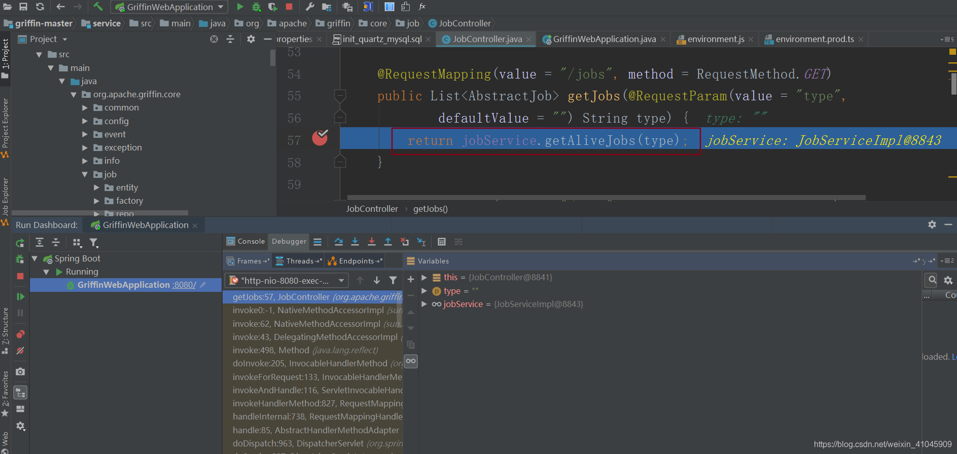Image resolution: width=957 pixels, height=454 pixels.
Task: Open a file with the folder icon
Action: [8, 7]
